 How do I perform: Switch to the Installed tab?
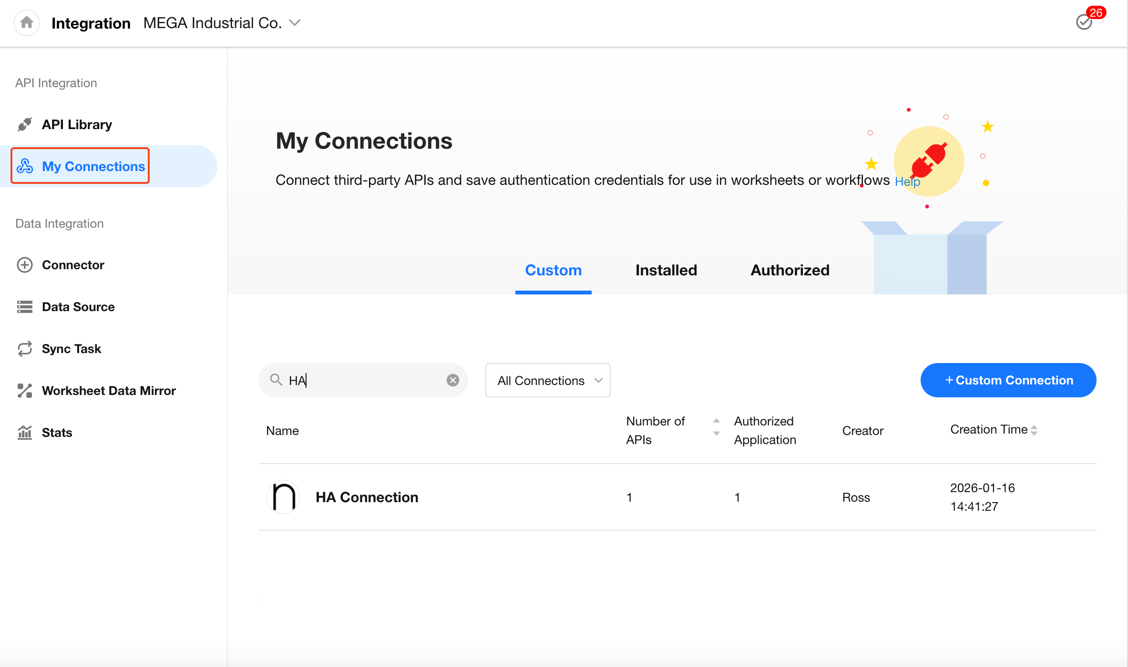pos(666,270)
